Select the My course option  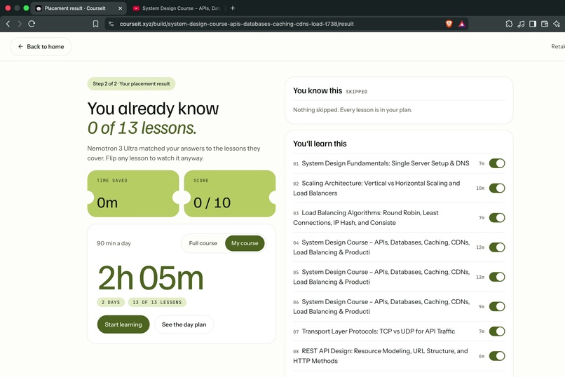[245, 243]
